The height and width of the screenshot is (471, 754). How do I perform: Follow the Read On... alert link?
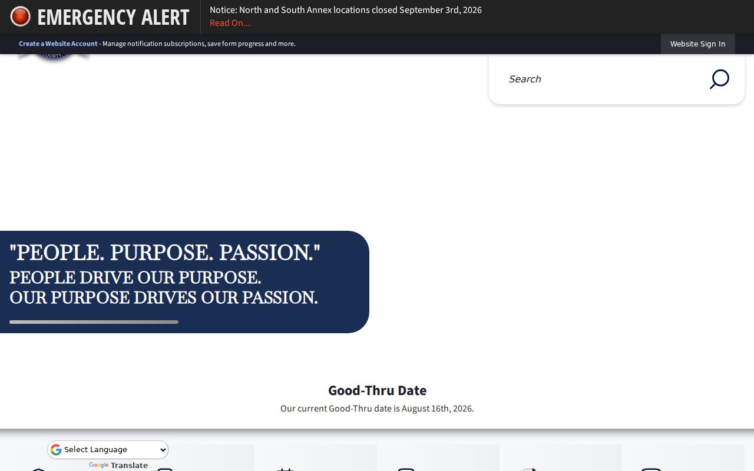click(230, 23)
